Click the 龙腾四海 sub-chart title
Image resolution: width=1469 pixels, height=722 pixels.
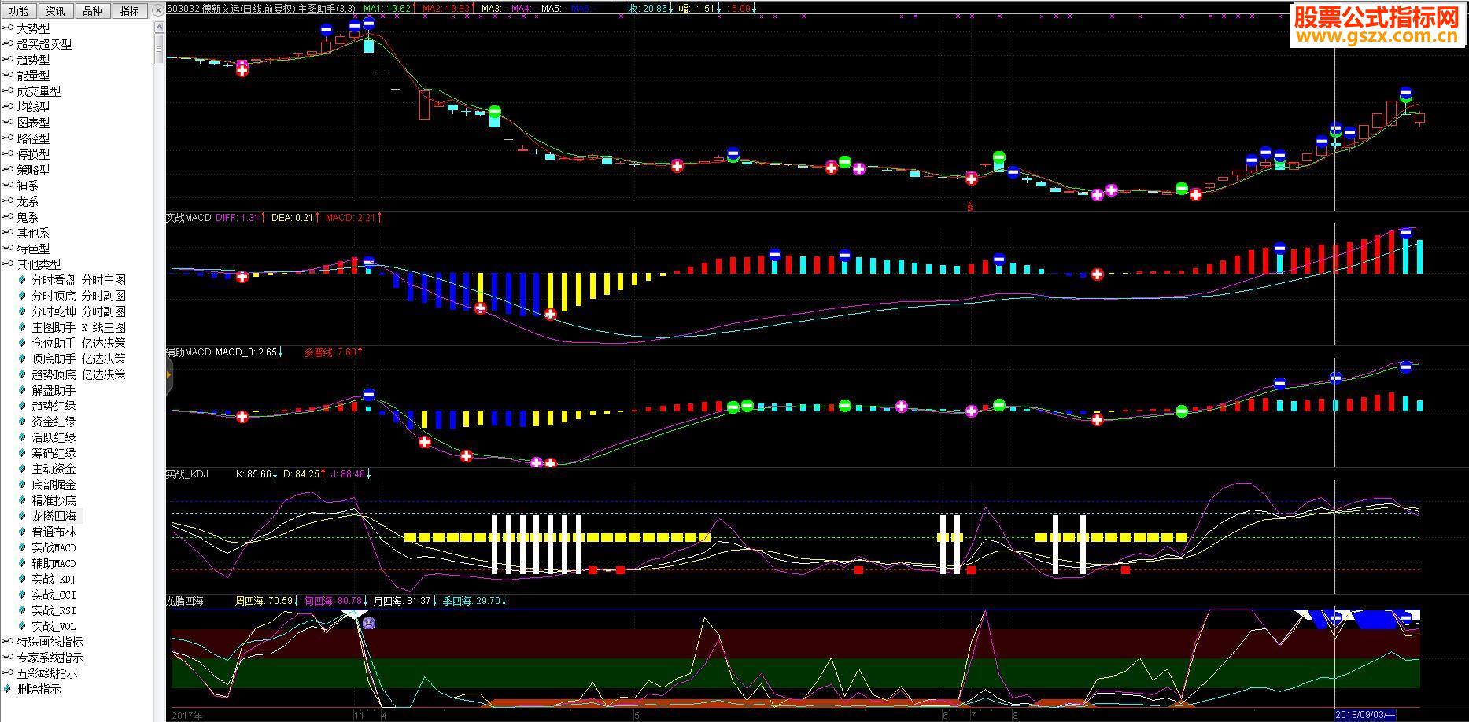[x=185, y=601]
